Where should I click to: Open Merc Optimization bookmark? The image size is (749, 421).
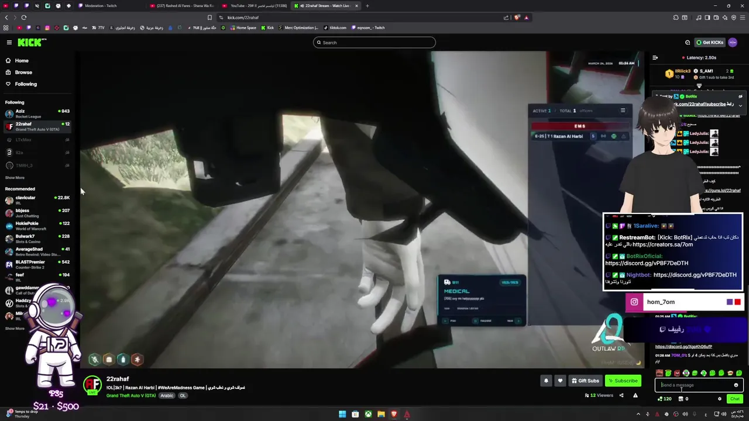tap(298, 27)
